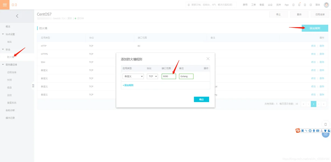
Task: Collapse the 站点设置 sidebar section
Action: [3, 34]
